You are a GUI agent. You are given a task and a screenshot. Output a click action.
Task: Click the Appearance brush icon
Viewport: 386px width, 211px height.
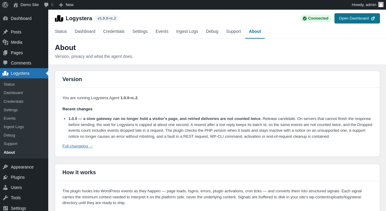[5, 167]
